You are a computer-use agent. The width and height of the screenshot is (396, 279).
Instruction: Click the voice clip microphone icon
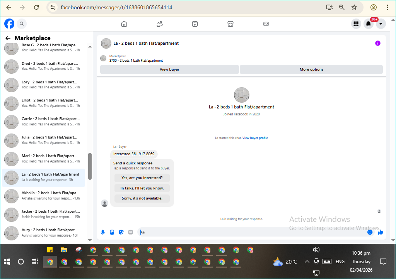(x=103, y=232)
